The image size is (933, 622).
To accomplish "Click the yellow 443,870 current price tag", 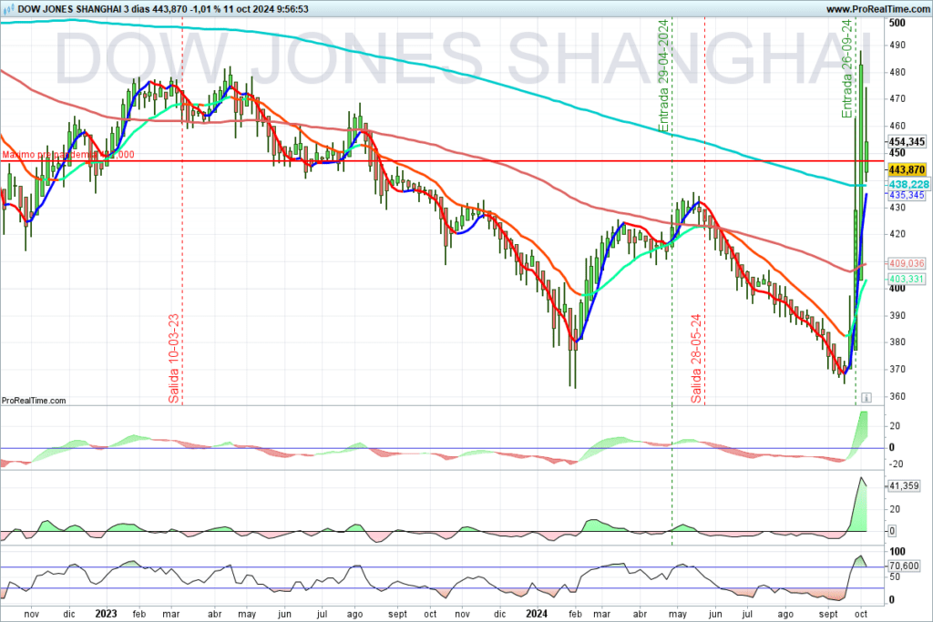I will 907,170.
